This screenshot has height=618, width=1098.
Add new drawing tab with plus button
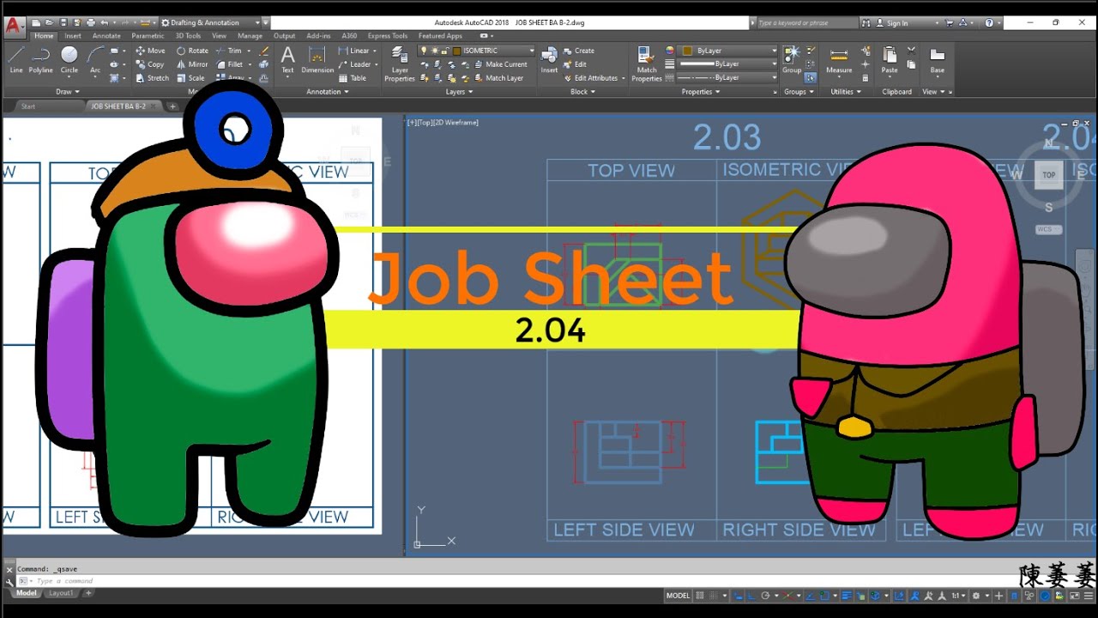172,106
